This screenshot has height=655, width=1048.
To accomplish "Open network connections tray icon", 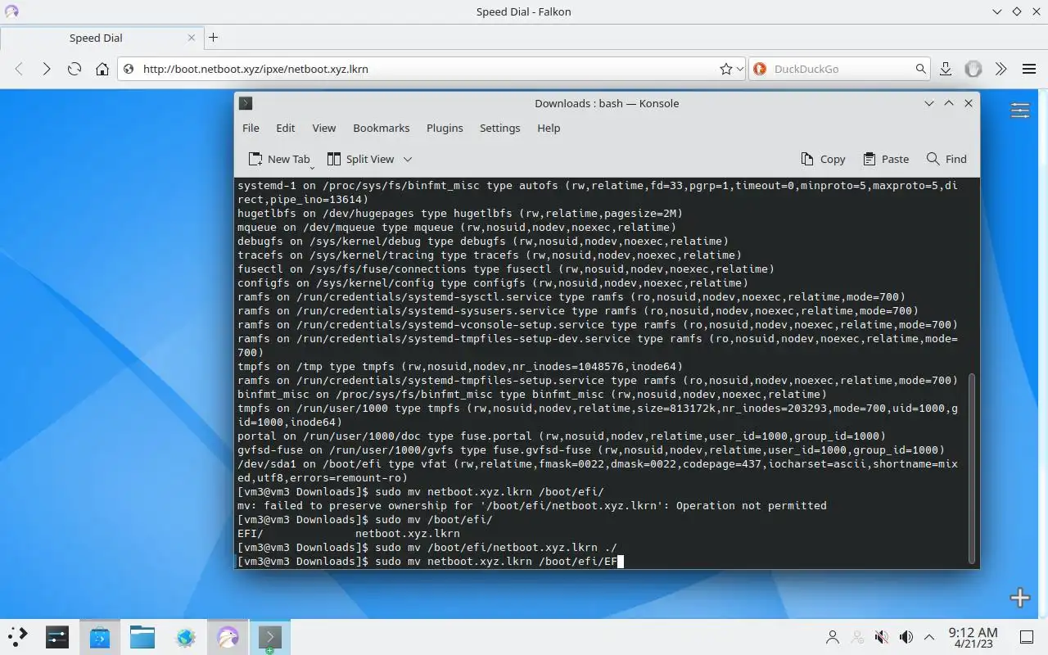I will [857, 637].
